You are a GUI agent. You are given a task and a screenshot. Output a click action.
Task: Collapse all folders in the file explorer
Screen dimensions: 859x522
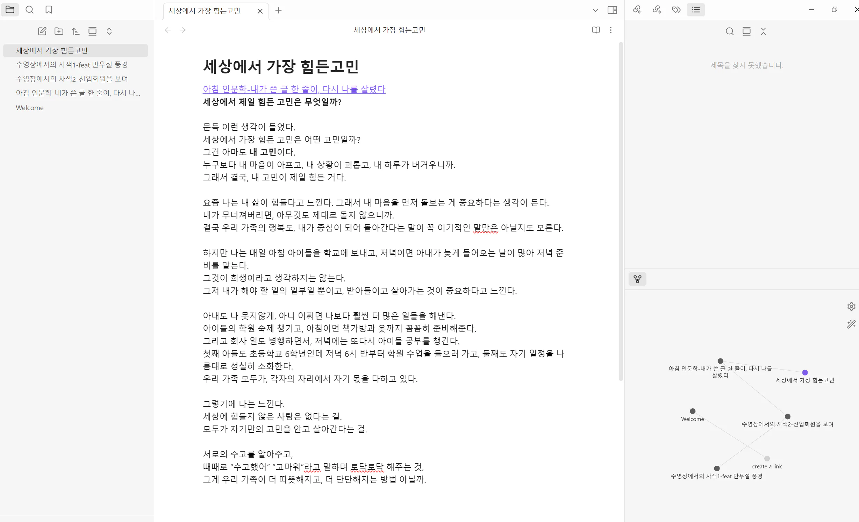point(109,31)
